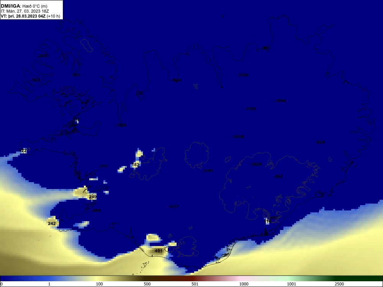Screen dimensions: 383x287
Task: Click the -1328 value on the map
Action: pos(121,125)
